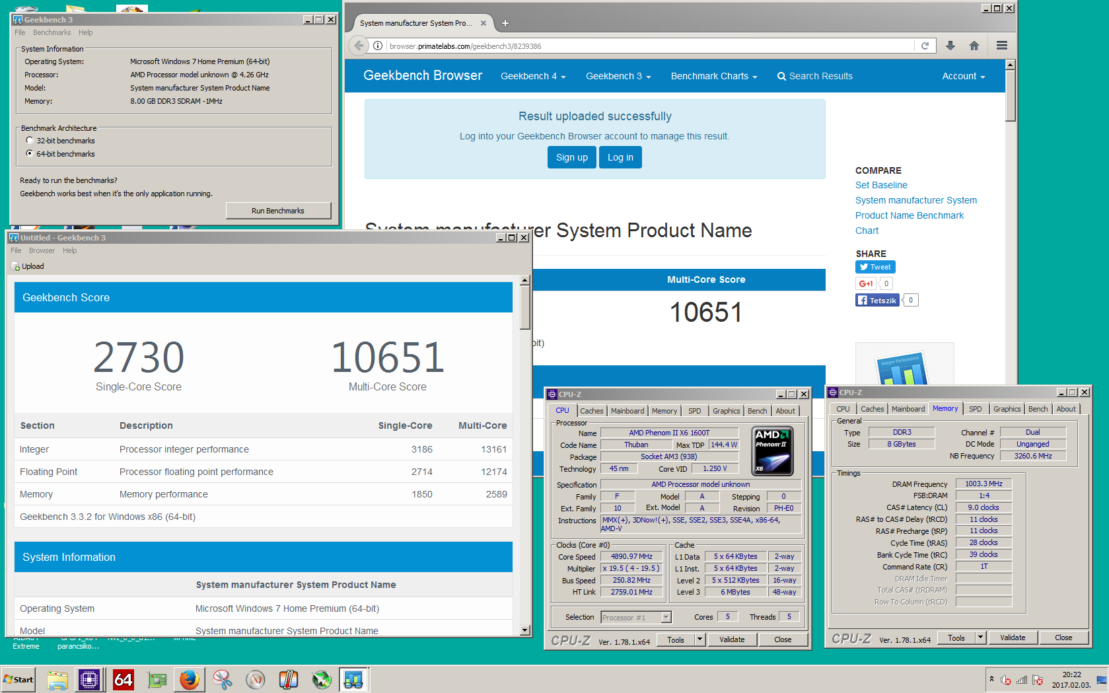Open the green graphics card taskbar icon
This screenshot has height=693, width=1109.
point(157,679)
